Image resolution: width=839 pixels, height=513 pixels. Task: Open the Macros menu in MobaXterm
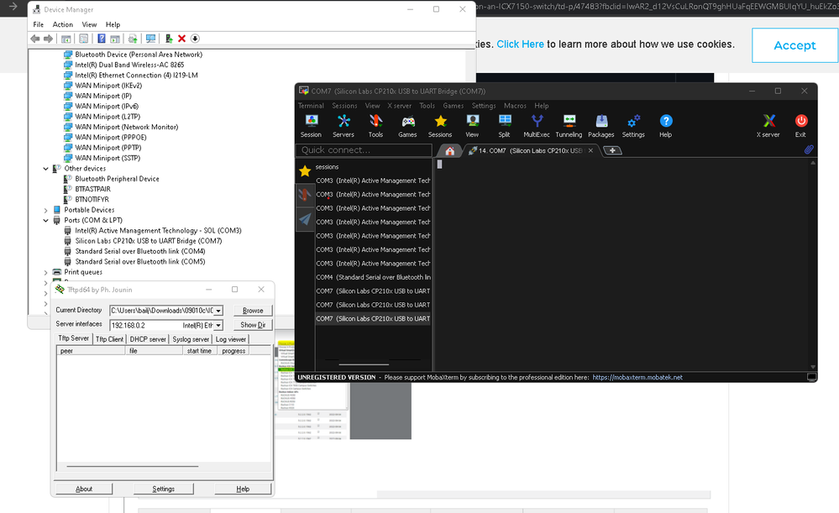(x=515, y=106)
